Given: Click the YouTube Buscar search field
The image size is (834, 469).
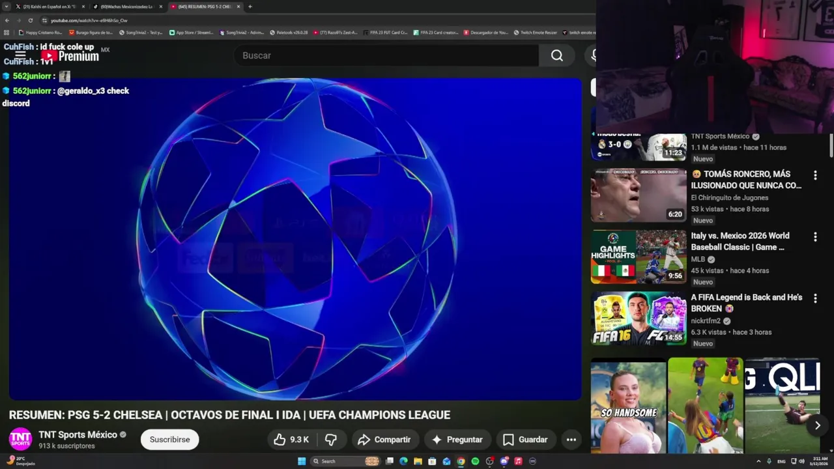Looking at the screenshot, I should coord(387,55).
